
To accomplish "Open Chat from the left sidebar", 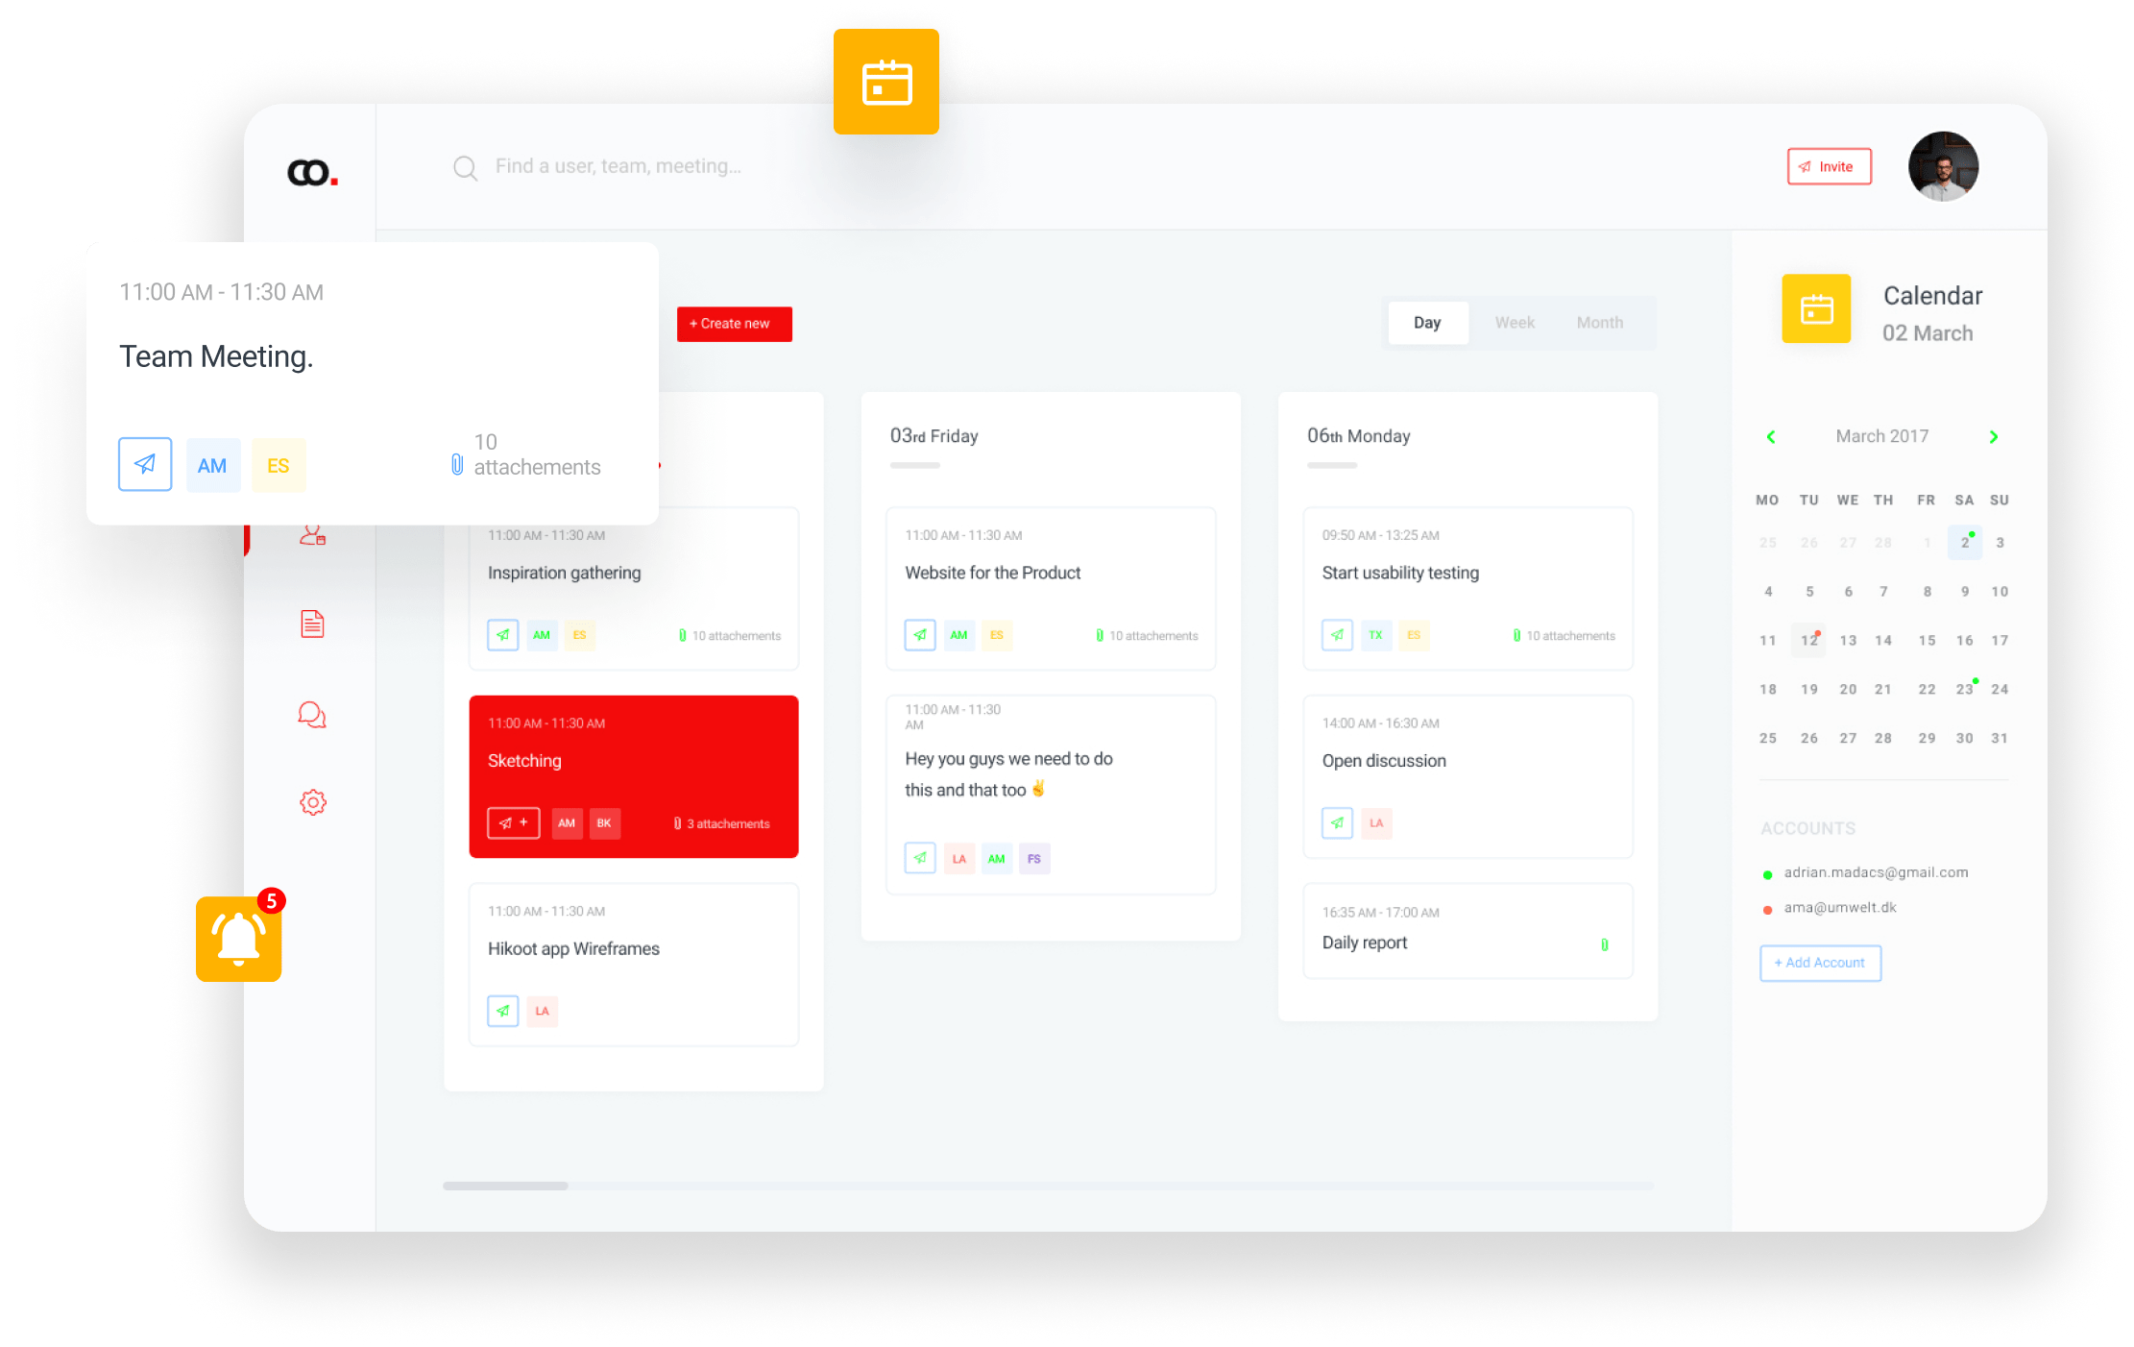I will (x=312, y=714).
